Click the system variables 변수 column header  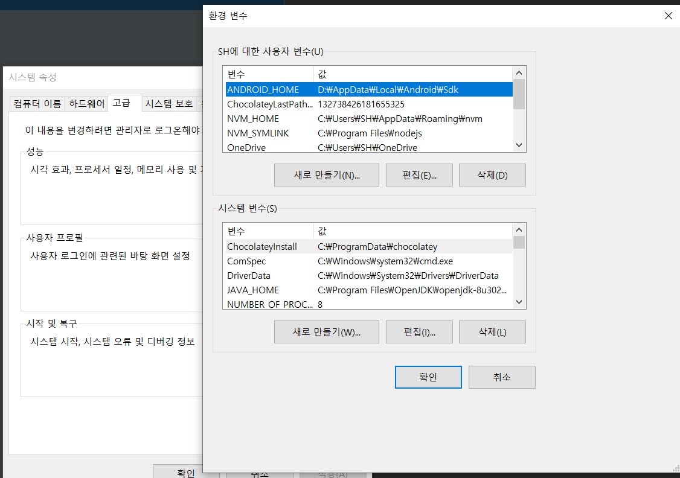click(269, 231)
